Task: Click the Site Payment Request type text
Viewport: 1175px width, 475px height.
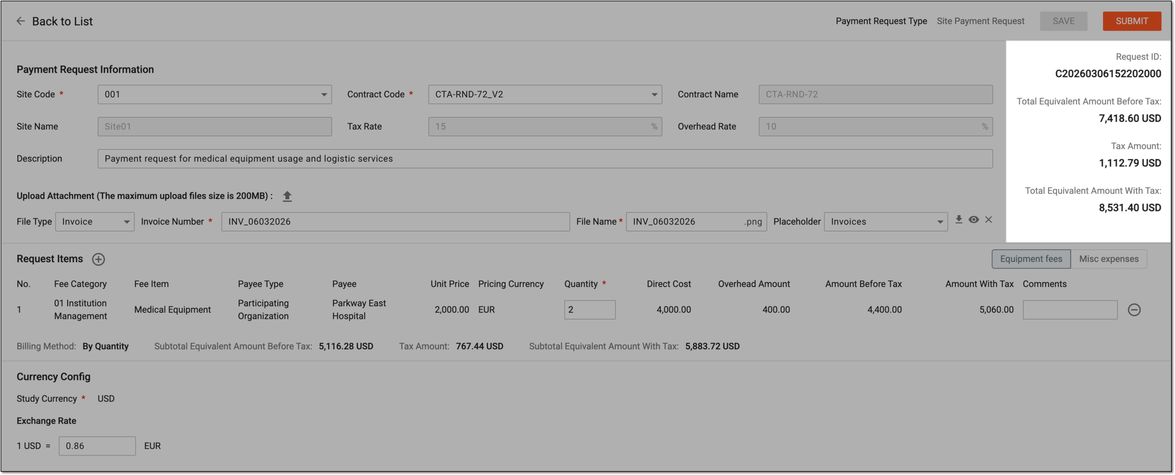Action: (980, 21)
